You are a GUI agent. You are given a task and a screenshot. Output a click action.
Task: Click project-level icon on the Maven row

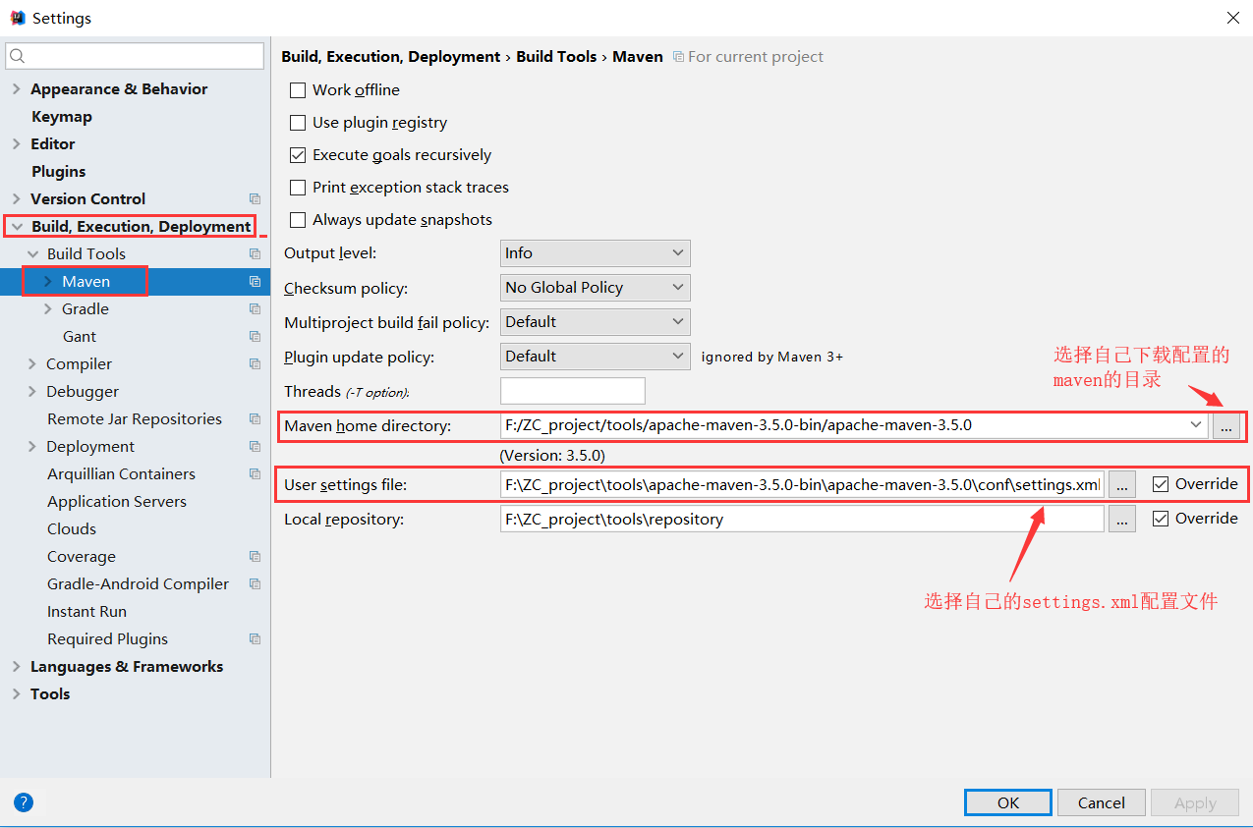255,281
